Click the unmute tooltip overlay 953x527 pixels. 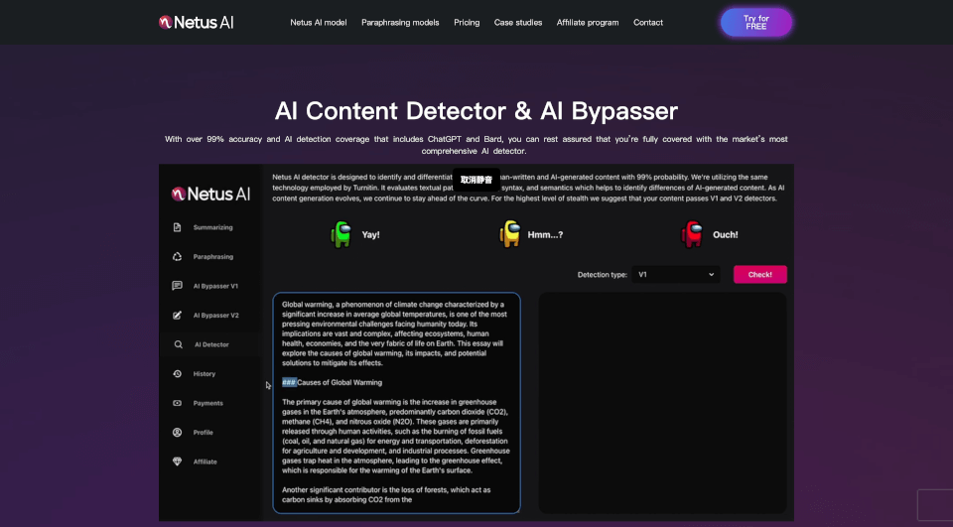click(x=476, y=180)
